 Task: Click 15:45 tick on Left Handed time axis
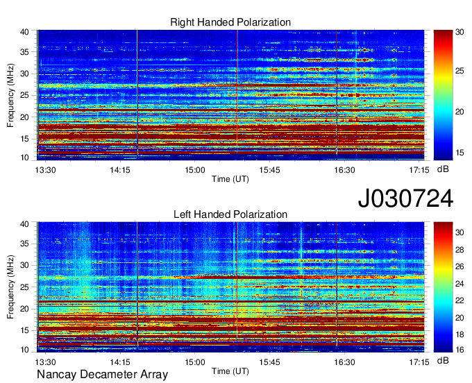coord(269,362)
